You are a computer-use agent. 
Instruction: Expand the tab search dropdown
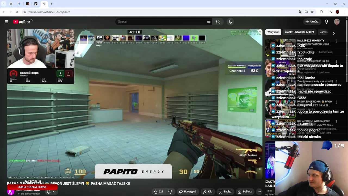[x=4, y=4]
